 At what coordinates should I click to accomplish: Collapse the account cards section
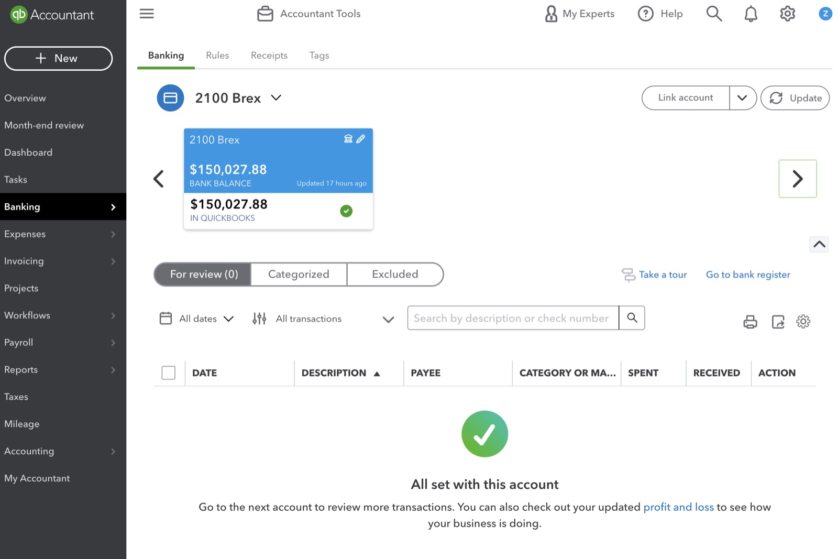point(819,244)
